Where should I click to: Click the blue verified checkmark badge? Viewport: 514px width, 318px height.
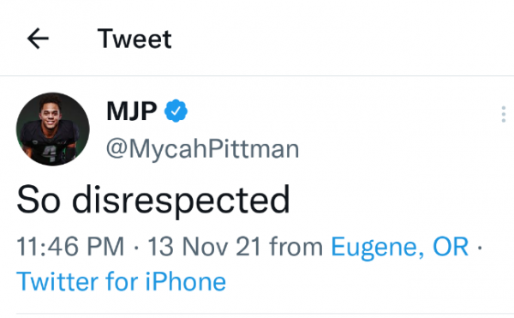coord(176,111)
